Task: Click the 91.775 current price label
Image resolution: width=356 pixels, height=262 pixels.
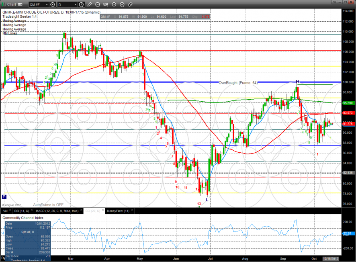Action: tap(348, 124)
